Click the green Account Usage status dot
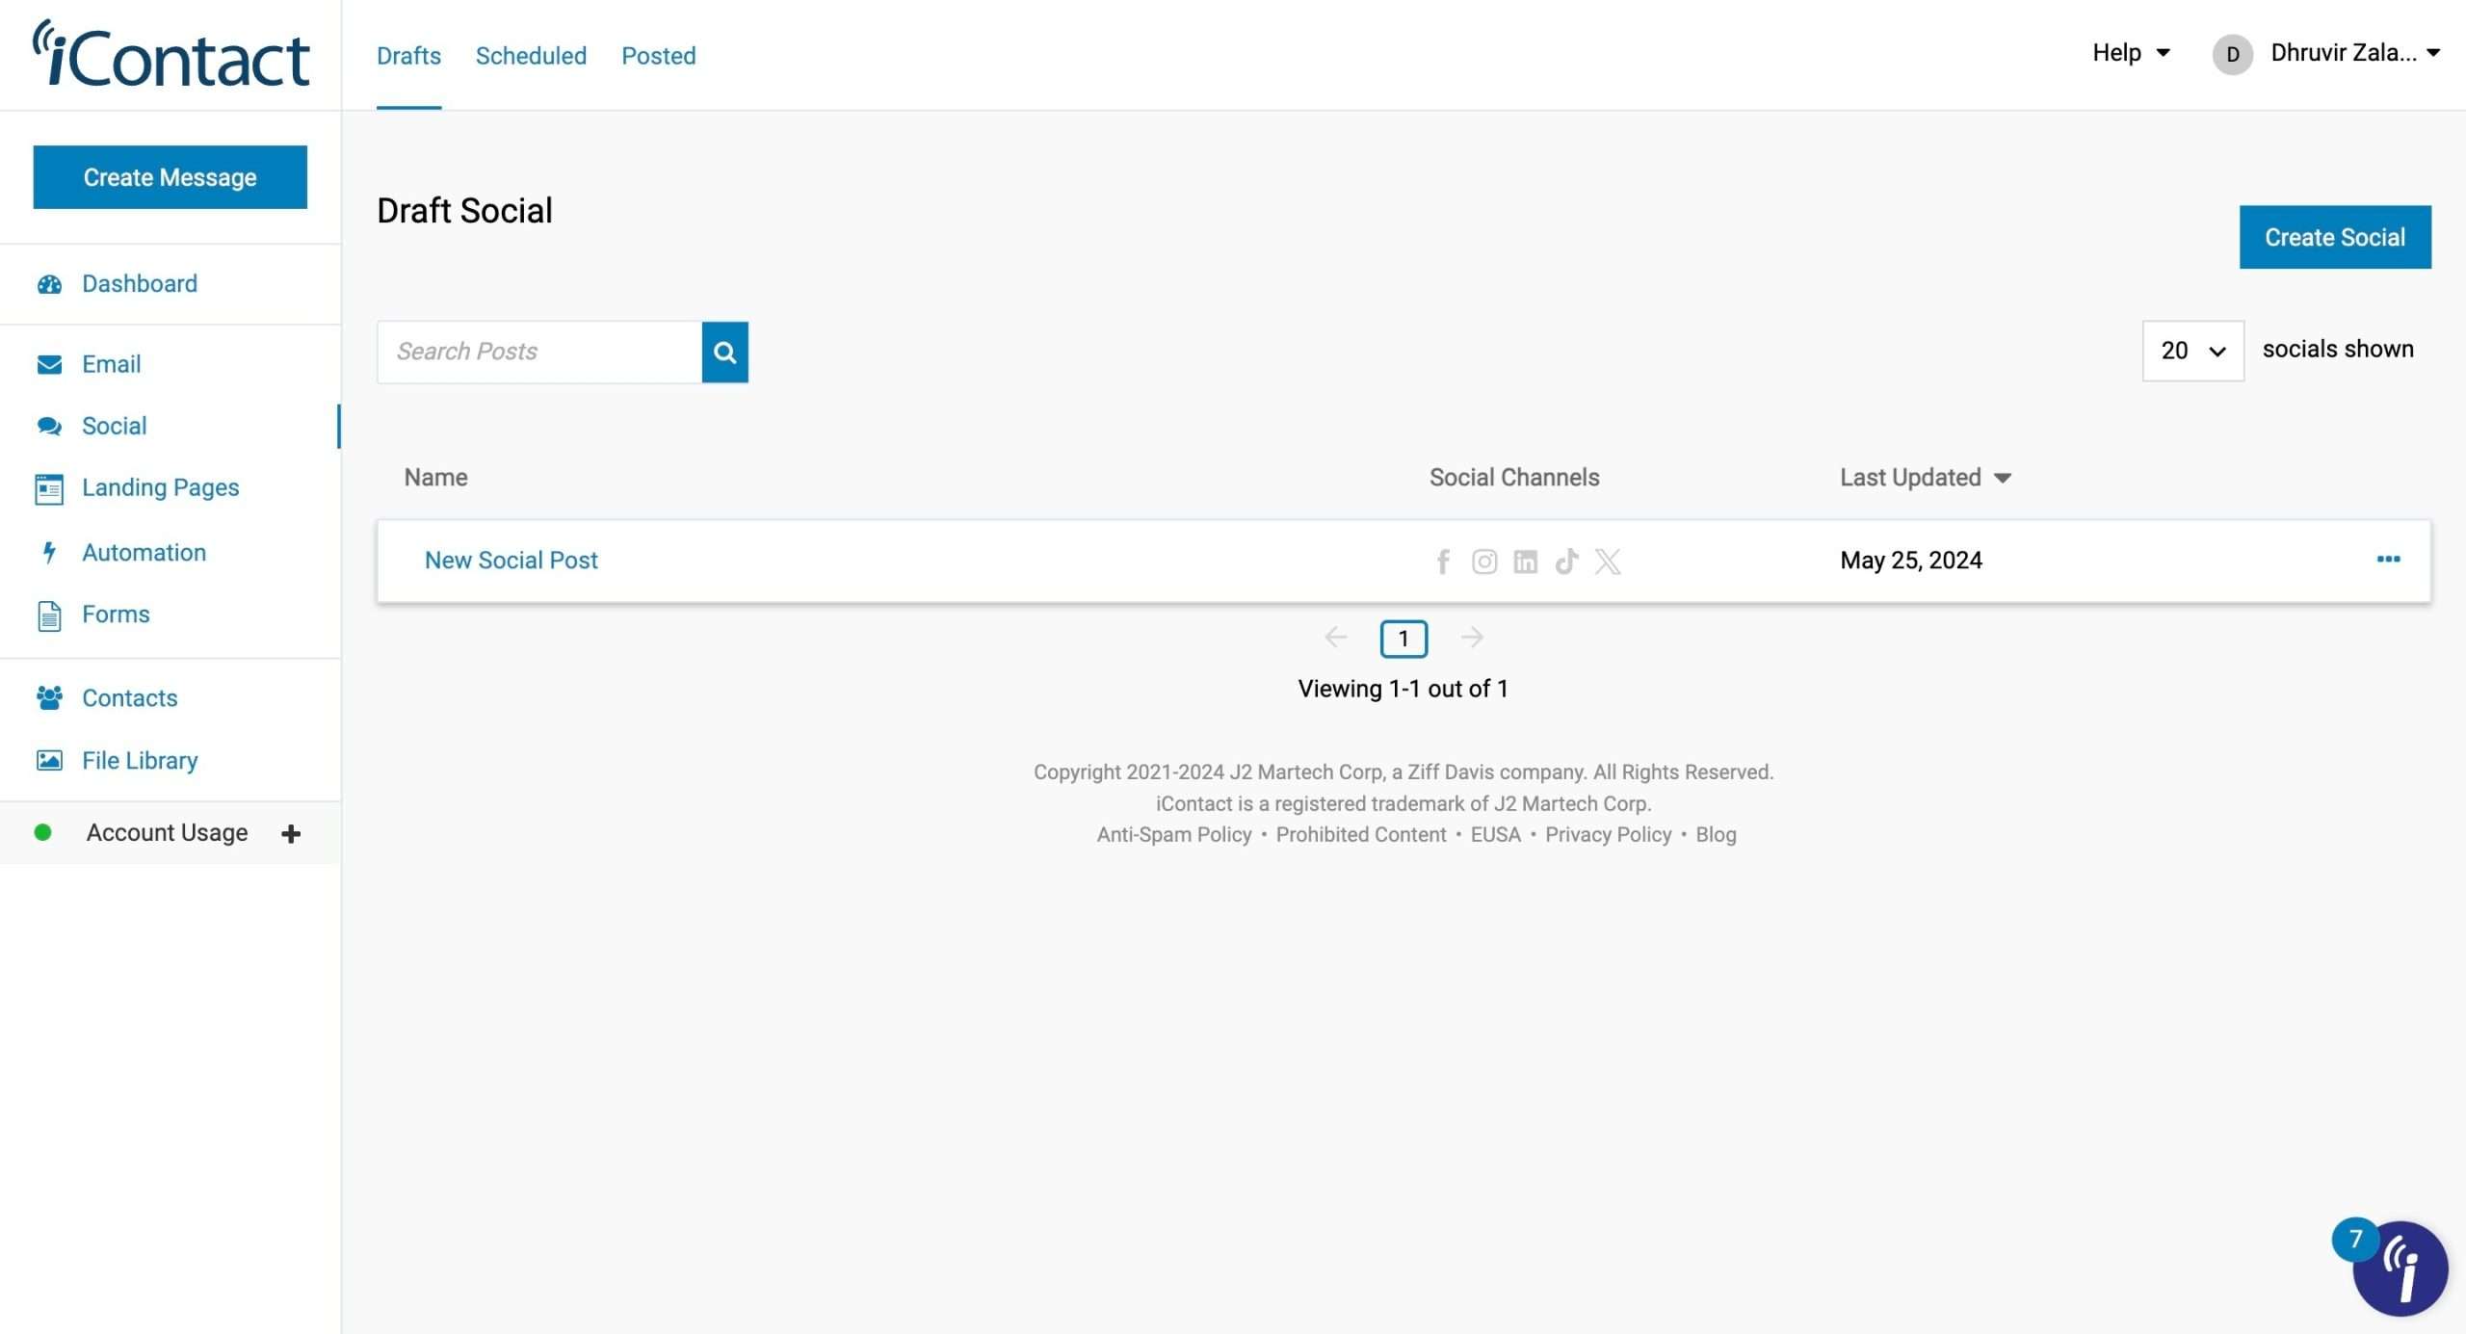The image size is (2466, 1334). (x=42, y=832)
